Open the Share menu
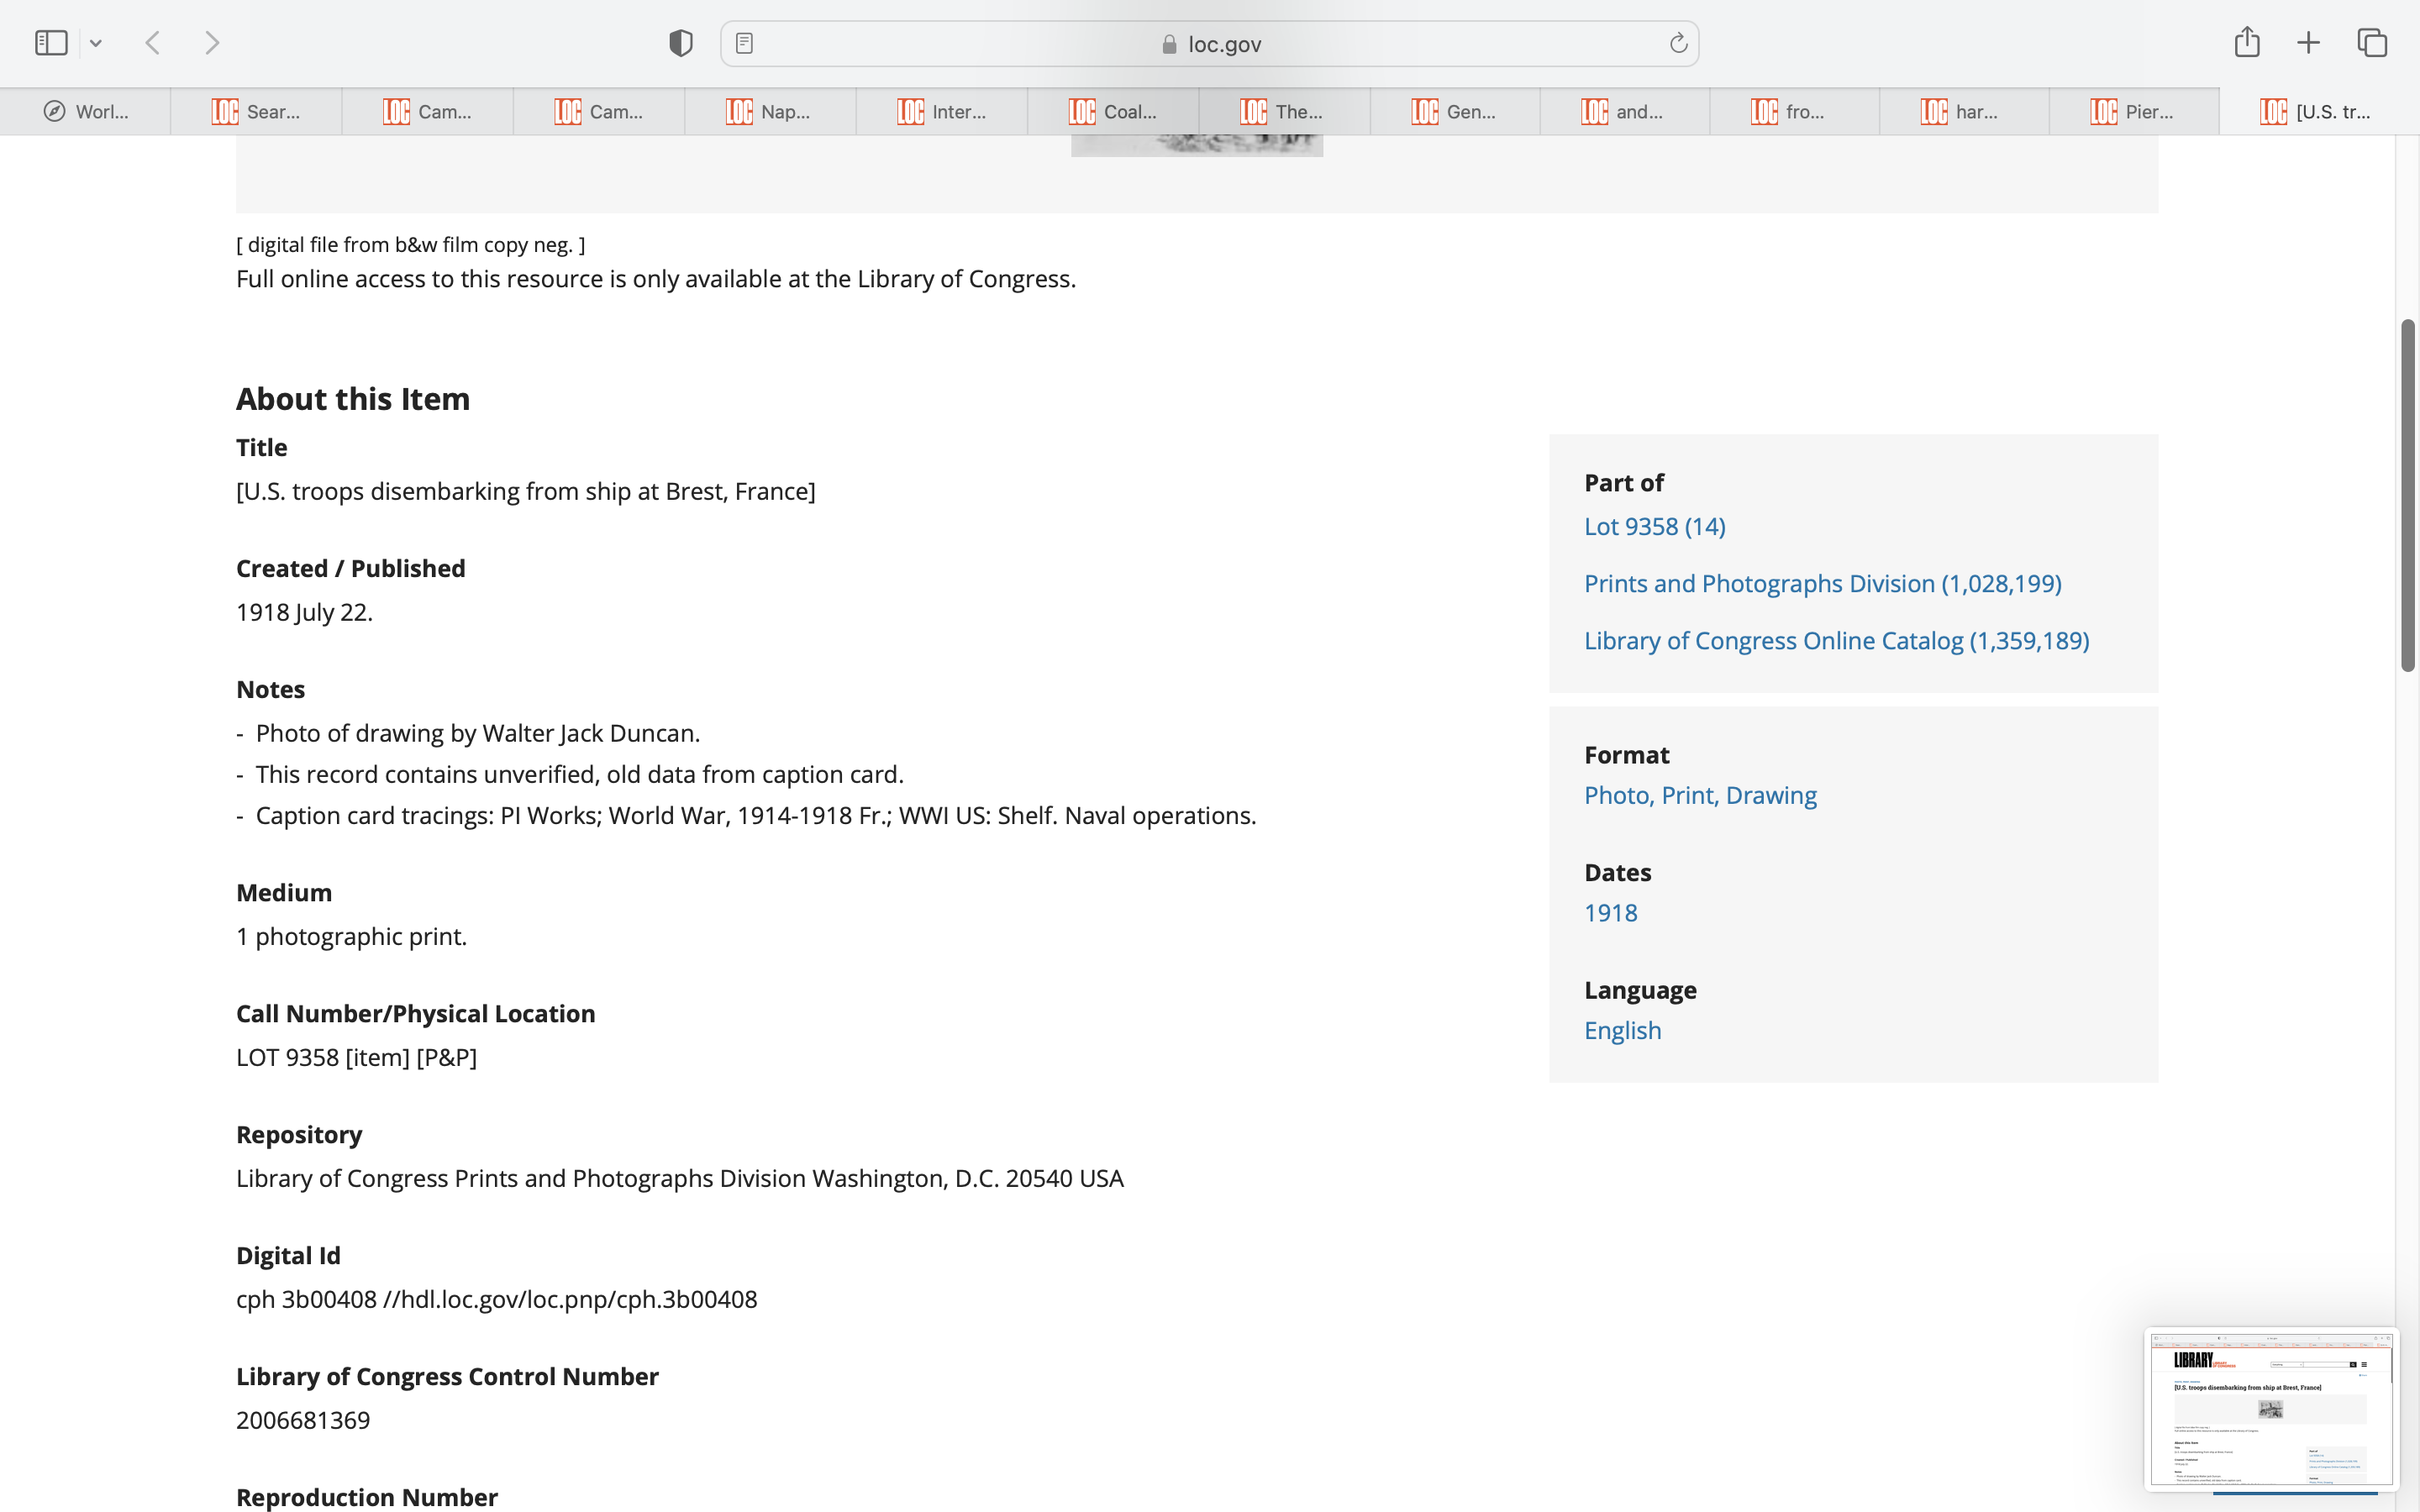The image size is (2420, 1512). coord(2247,42)
